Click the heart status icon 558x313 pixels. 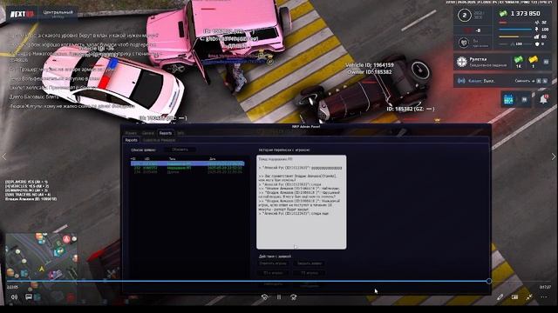(x=464, y=43)
